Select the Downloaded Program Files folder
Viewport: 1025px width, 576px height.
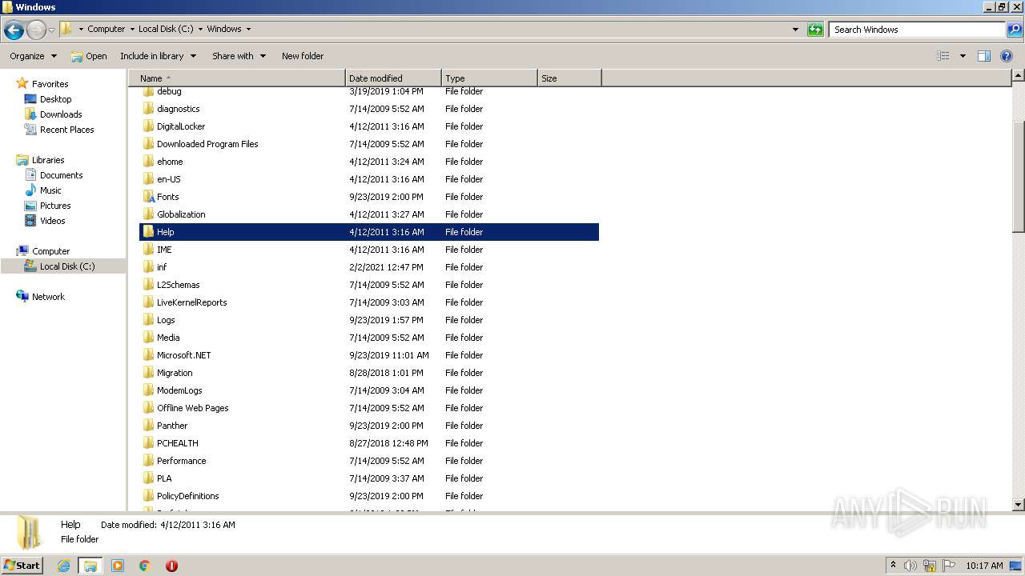click(207, 144)
